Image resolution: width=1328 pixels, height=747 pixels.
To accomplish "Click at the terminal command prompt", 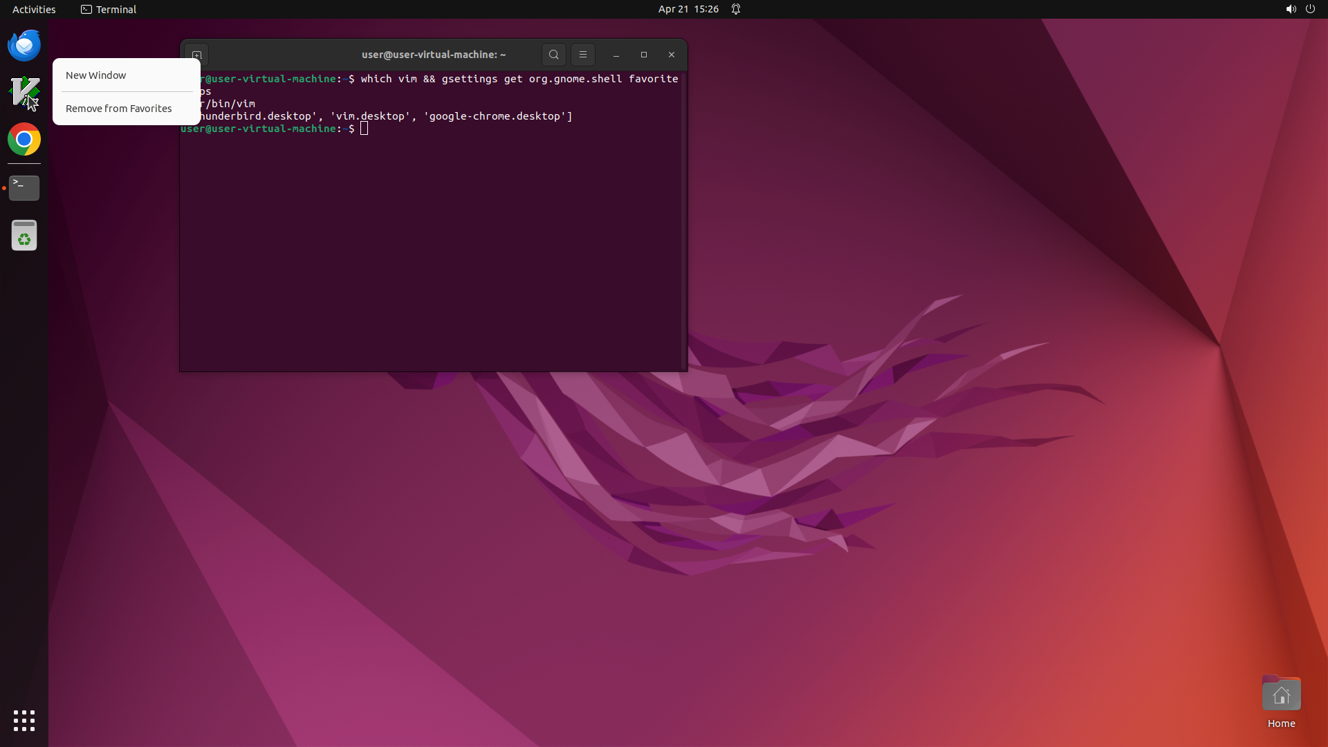I will click(365, 129).
